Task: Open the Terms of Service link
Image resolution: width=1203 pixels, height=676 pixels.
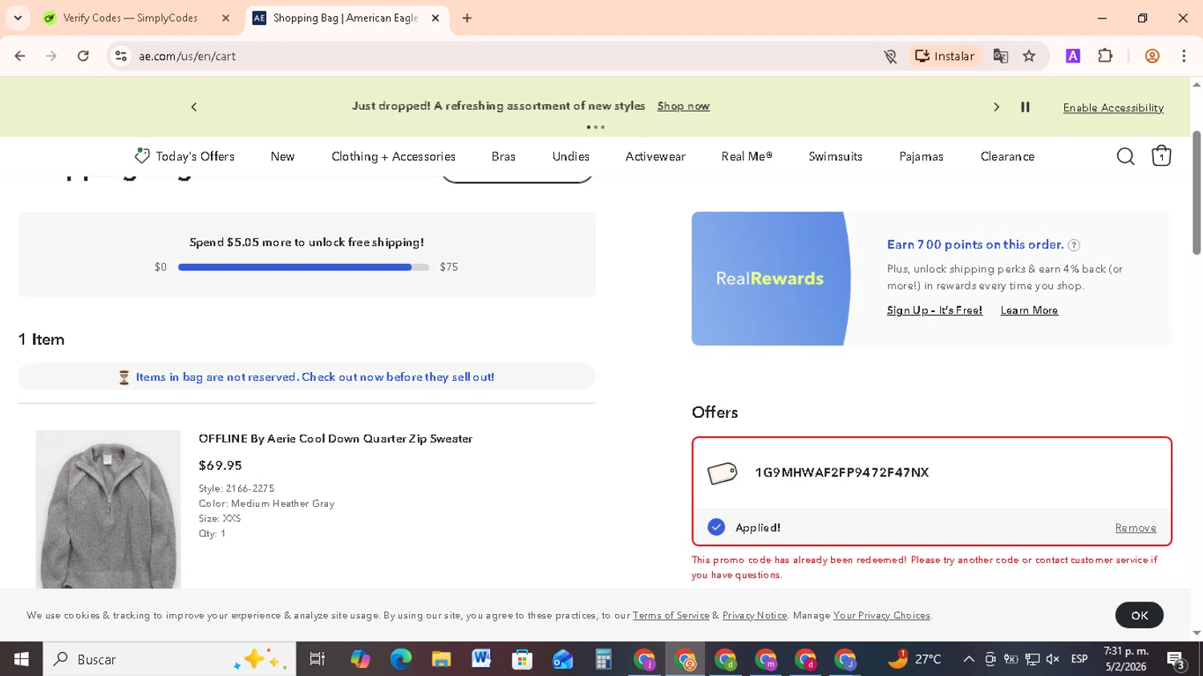Action: [670, 615]
